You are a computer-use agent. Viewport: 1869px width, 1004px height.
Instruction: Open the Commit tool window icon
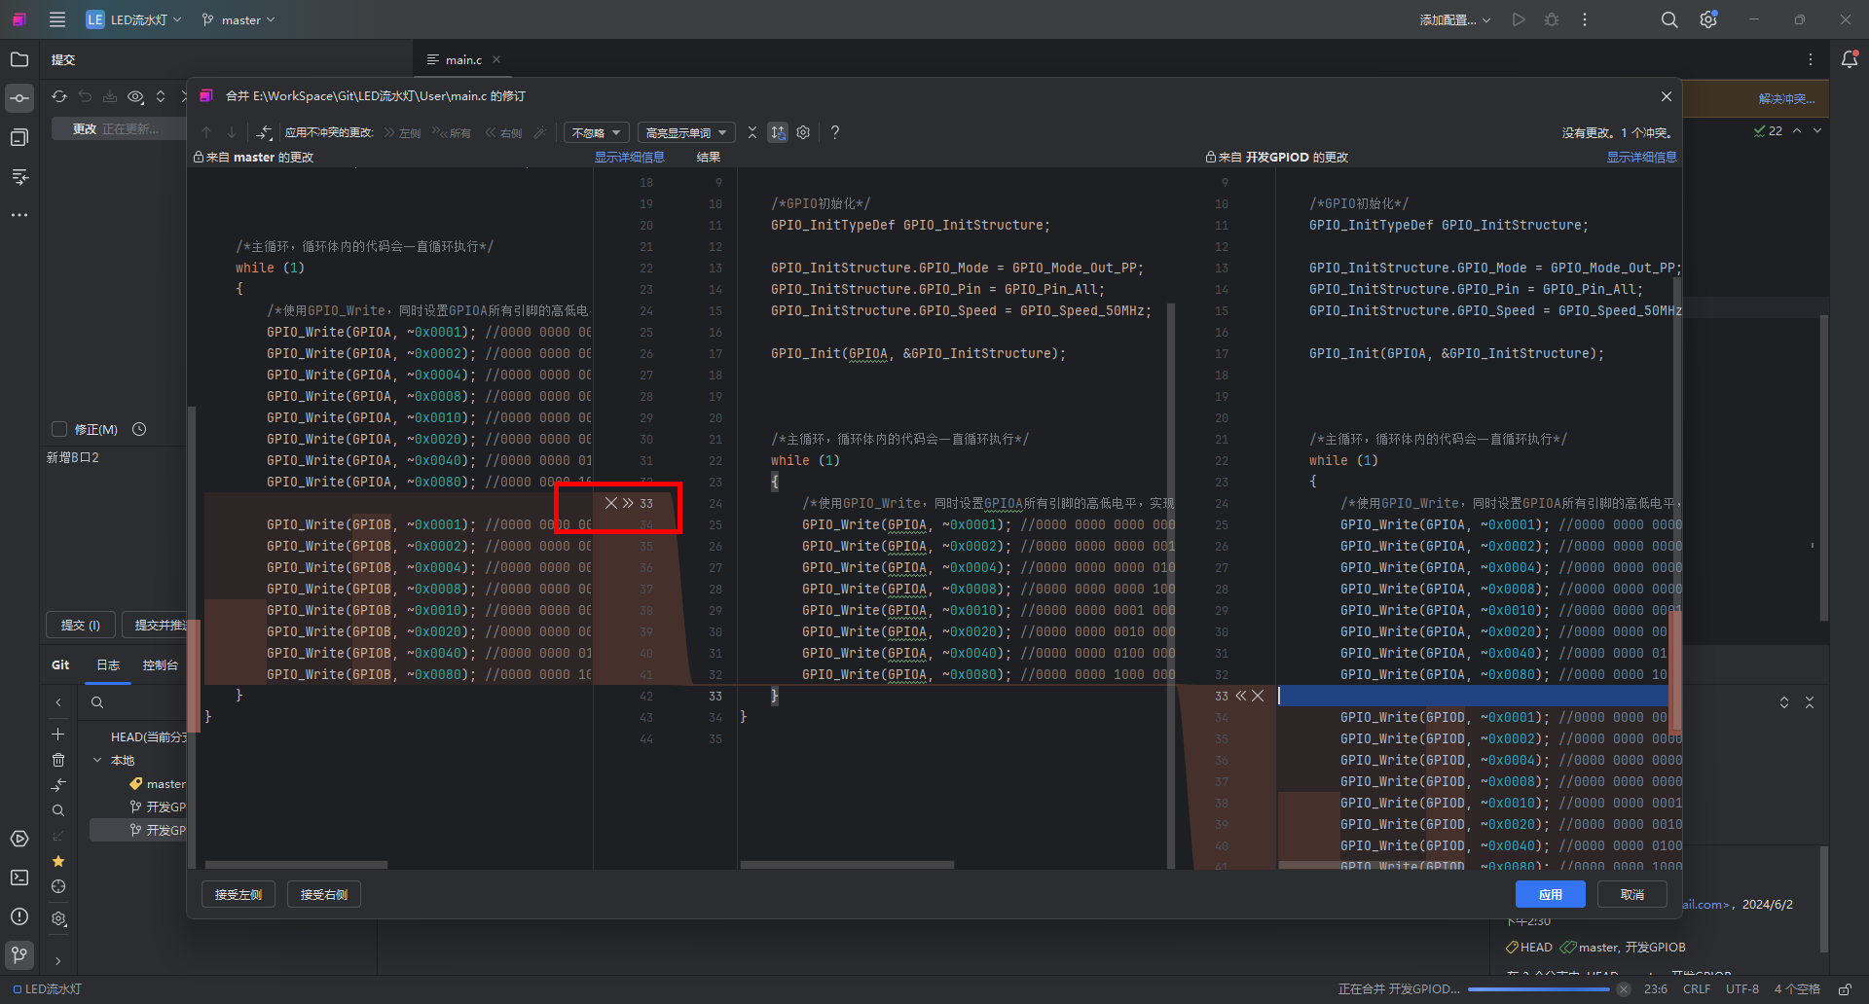[19, 97]
